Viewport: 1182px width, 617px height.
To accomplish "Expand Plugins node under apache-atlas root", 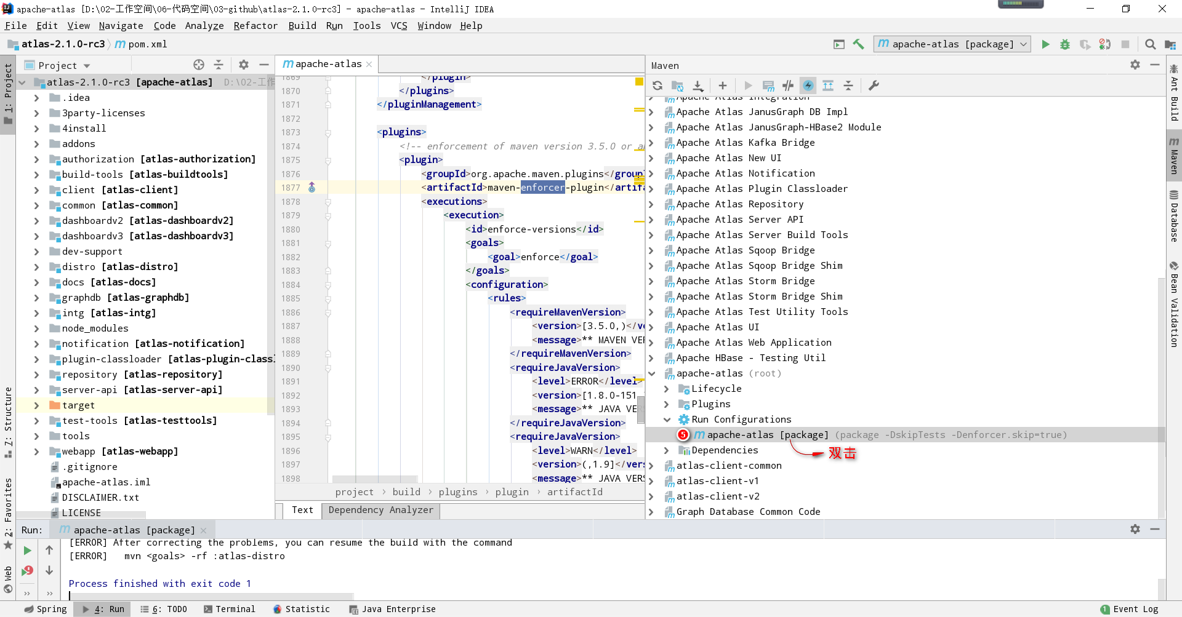I will [x=666, y=404].
